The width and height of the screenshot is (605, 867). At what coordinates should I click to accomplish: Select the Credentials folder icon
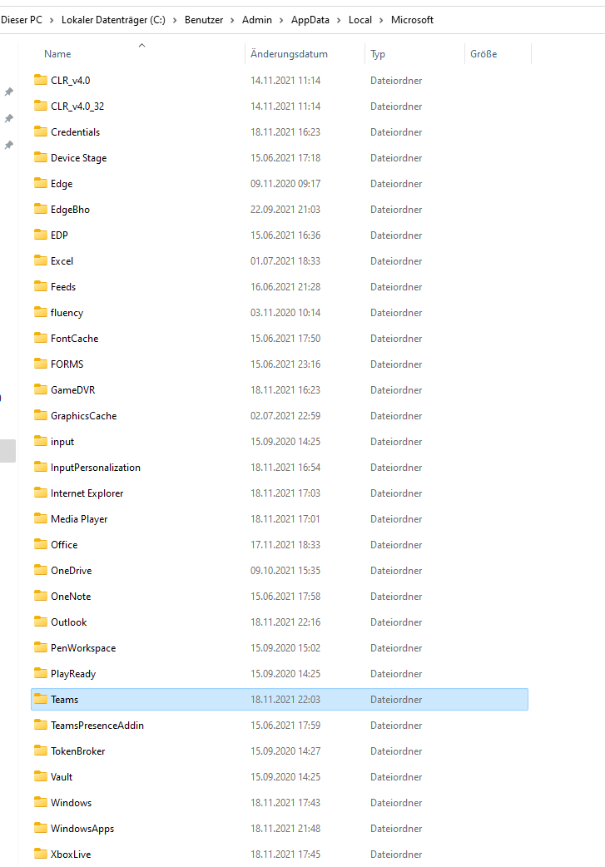point(41,131)
